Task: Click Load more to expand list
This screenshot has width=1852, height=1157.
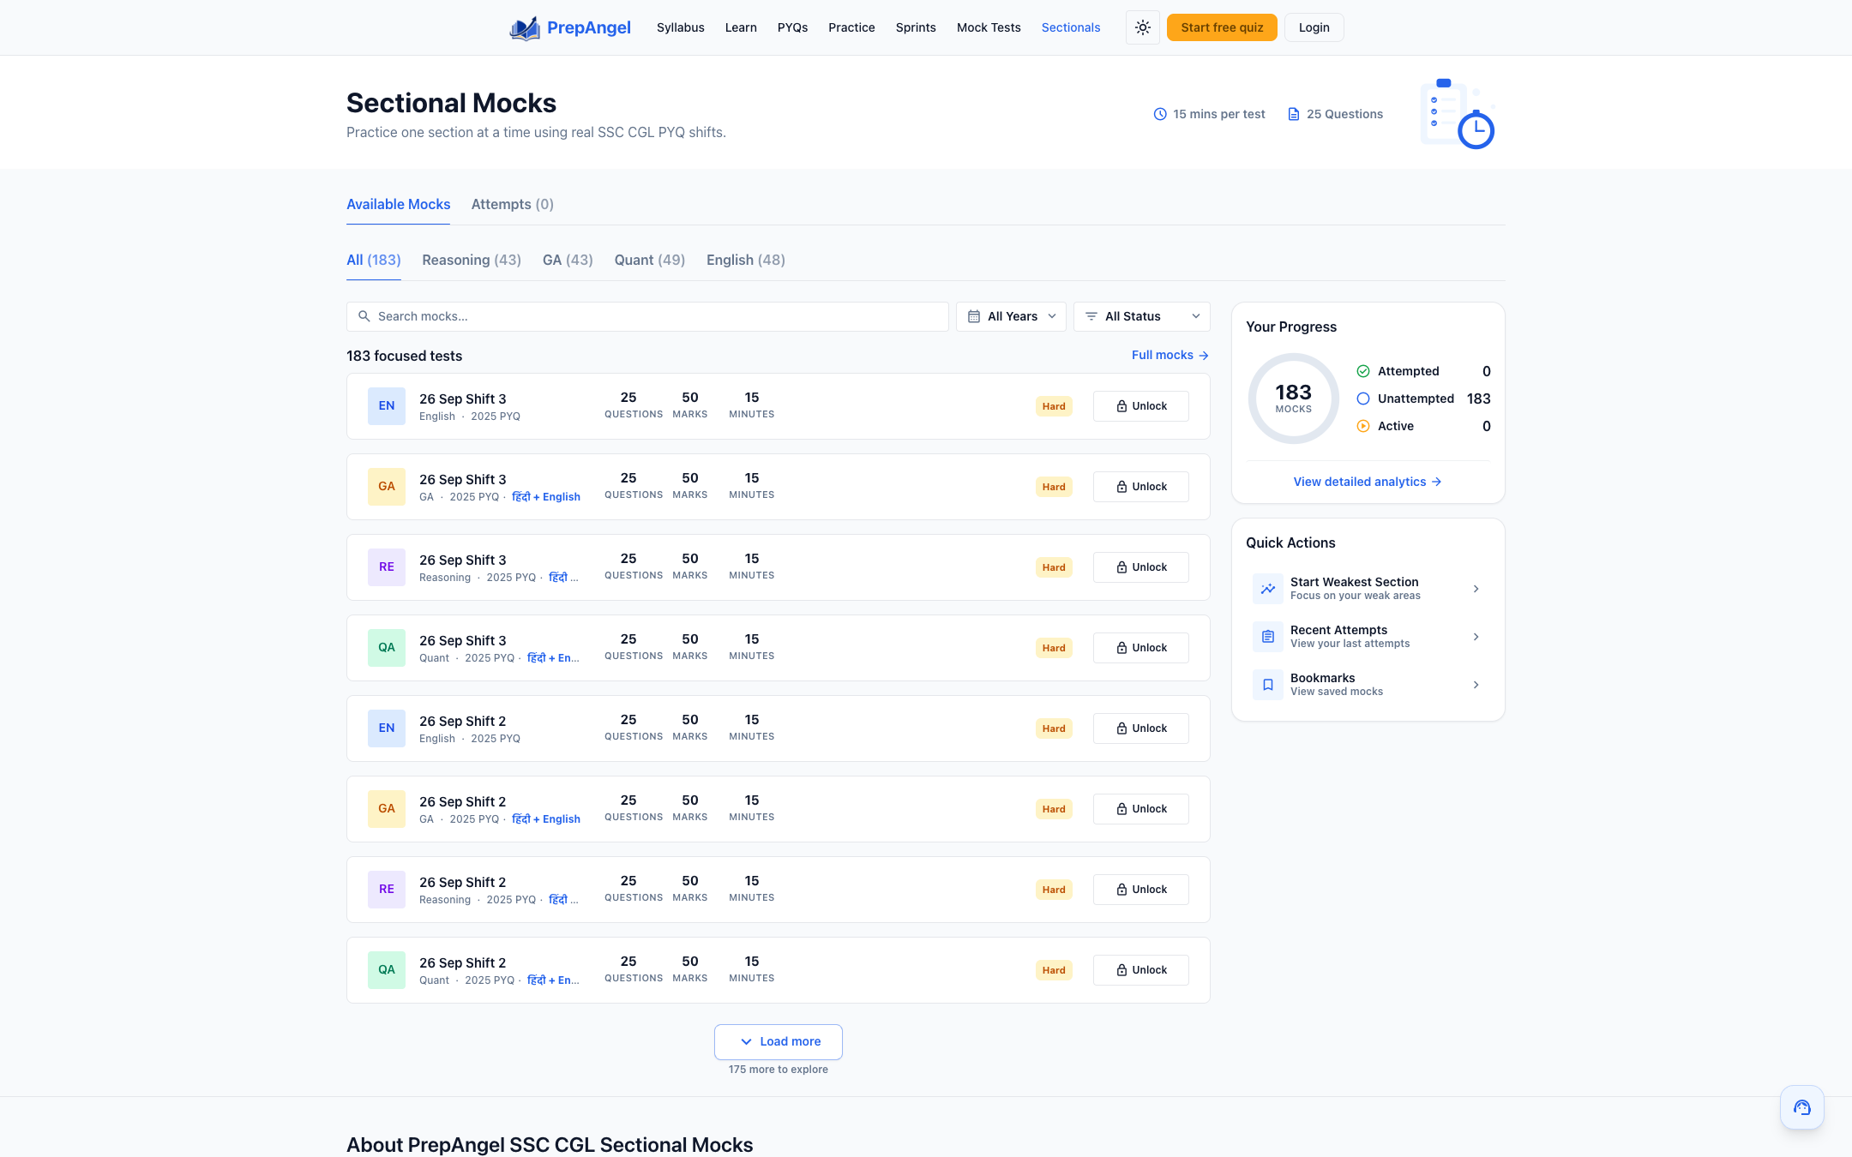Action: 779,1042
